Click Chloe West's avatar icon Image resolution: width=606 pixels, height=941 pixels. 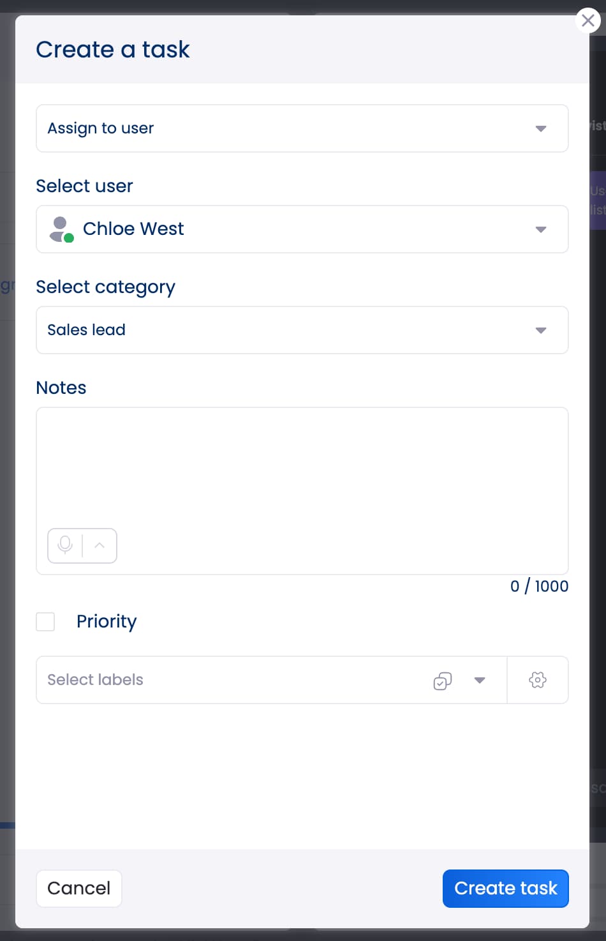(x=59, y=229)
